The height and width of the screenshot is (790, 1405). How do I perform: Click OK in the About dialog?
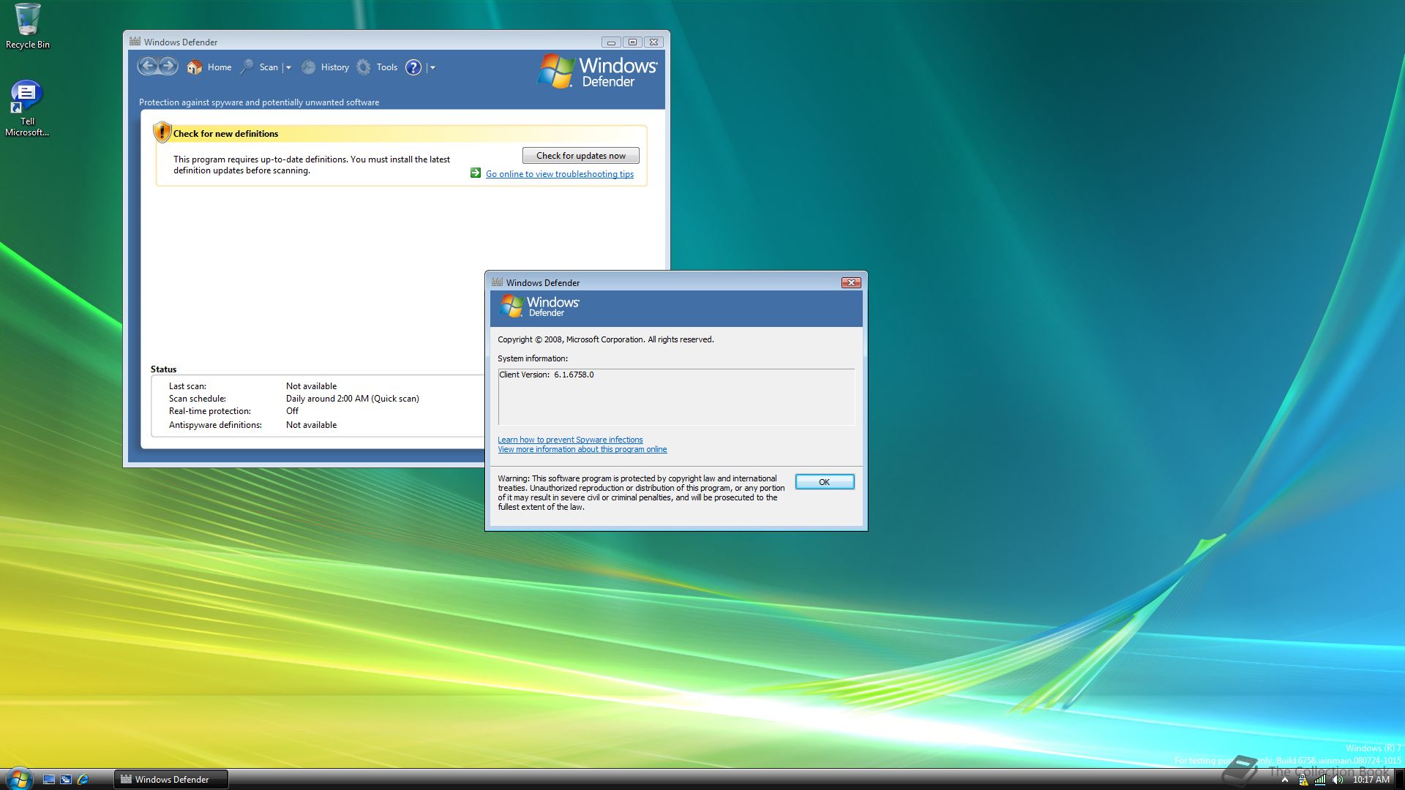824,482
